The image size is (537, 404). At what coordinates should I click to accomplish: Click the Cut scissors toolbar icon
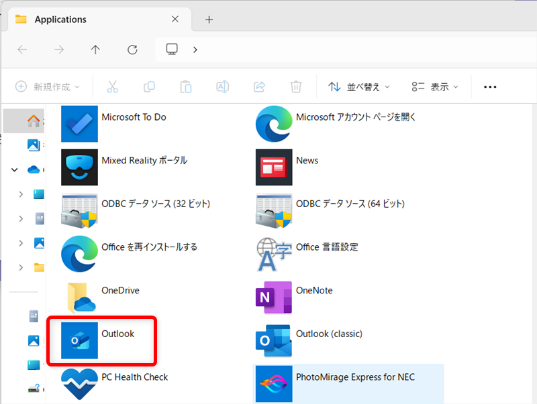(x=112, y=87)
